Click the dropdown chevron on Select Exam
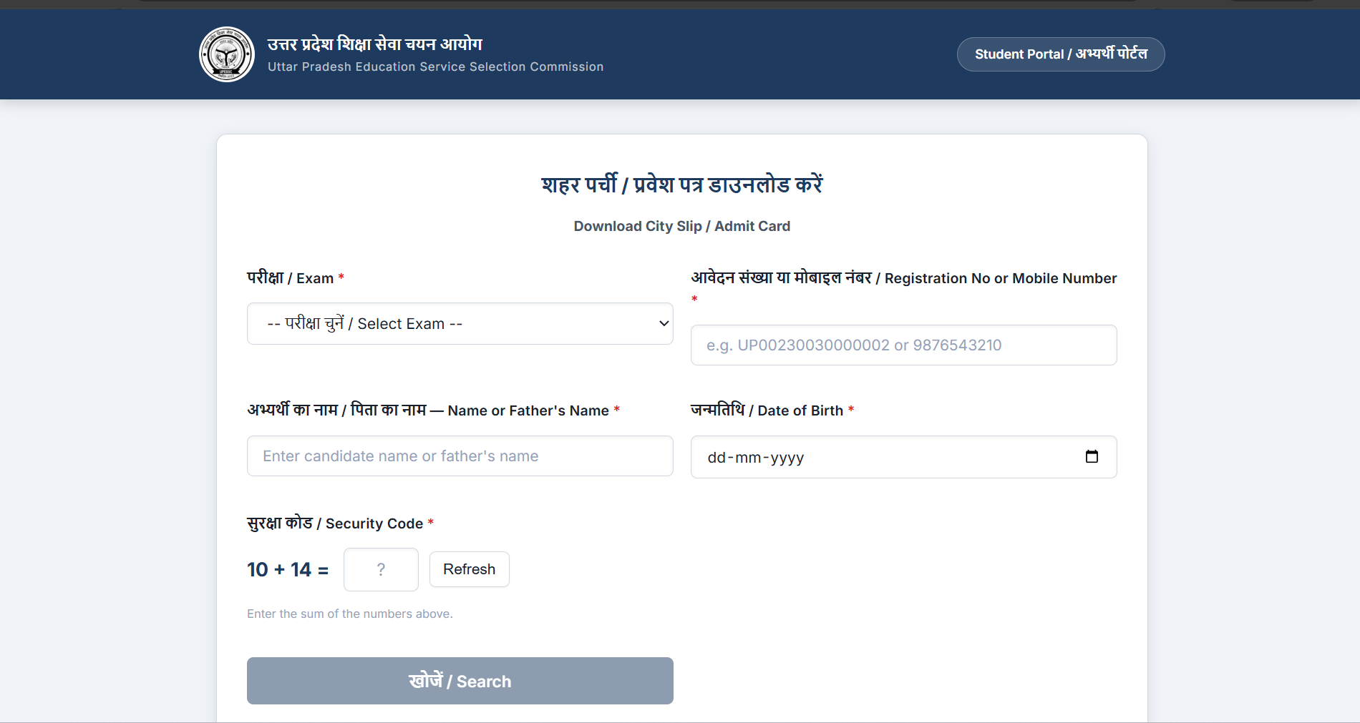 coord(662,323)
